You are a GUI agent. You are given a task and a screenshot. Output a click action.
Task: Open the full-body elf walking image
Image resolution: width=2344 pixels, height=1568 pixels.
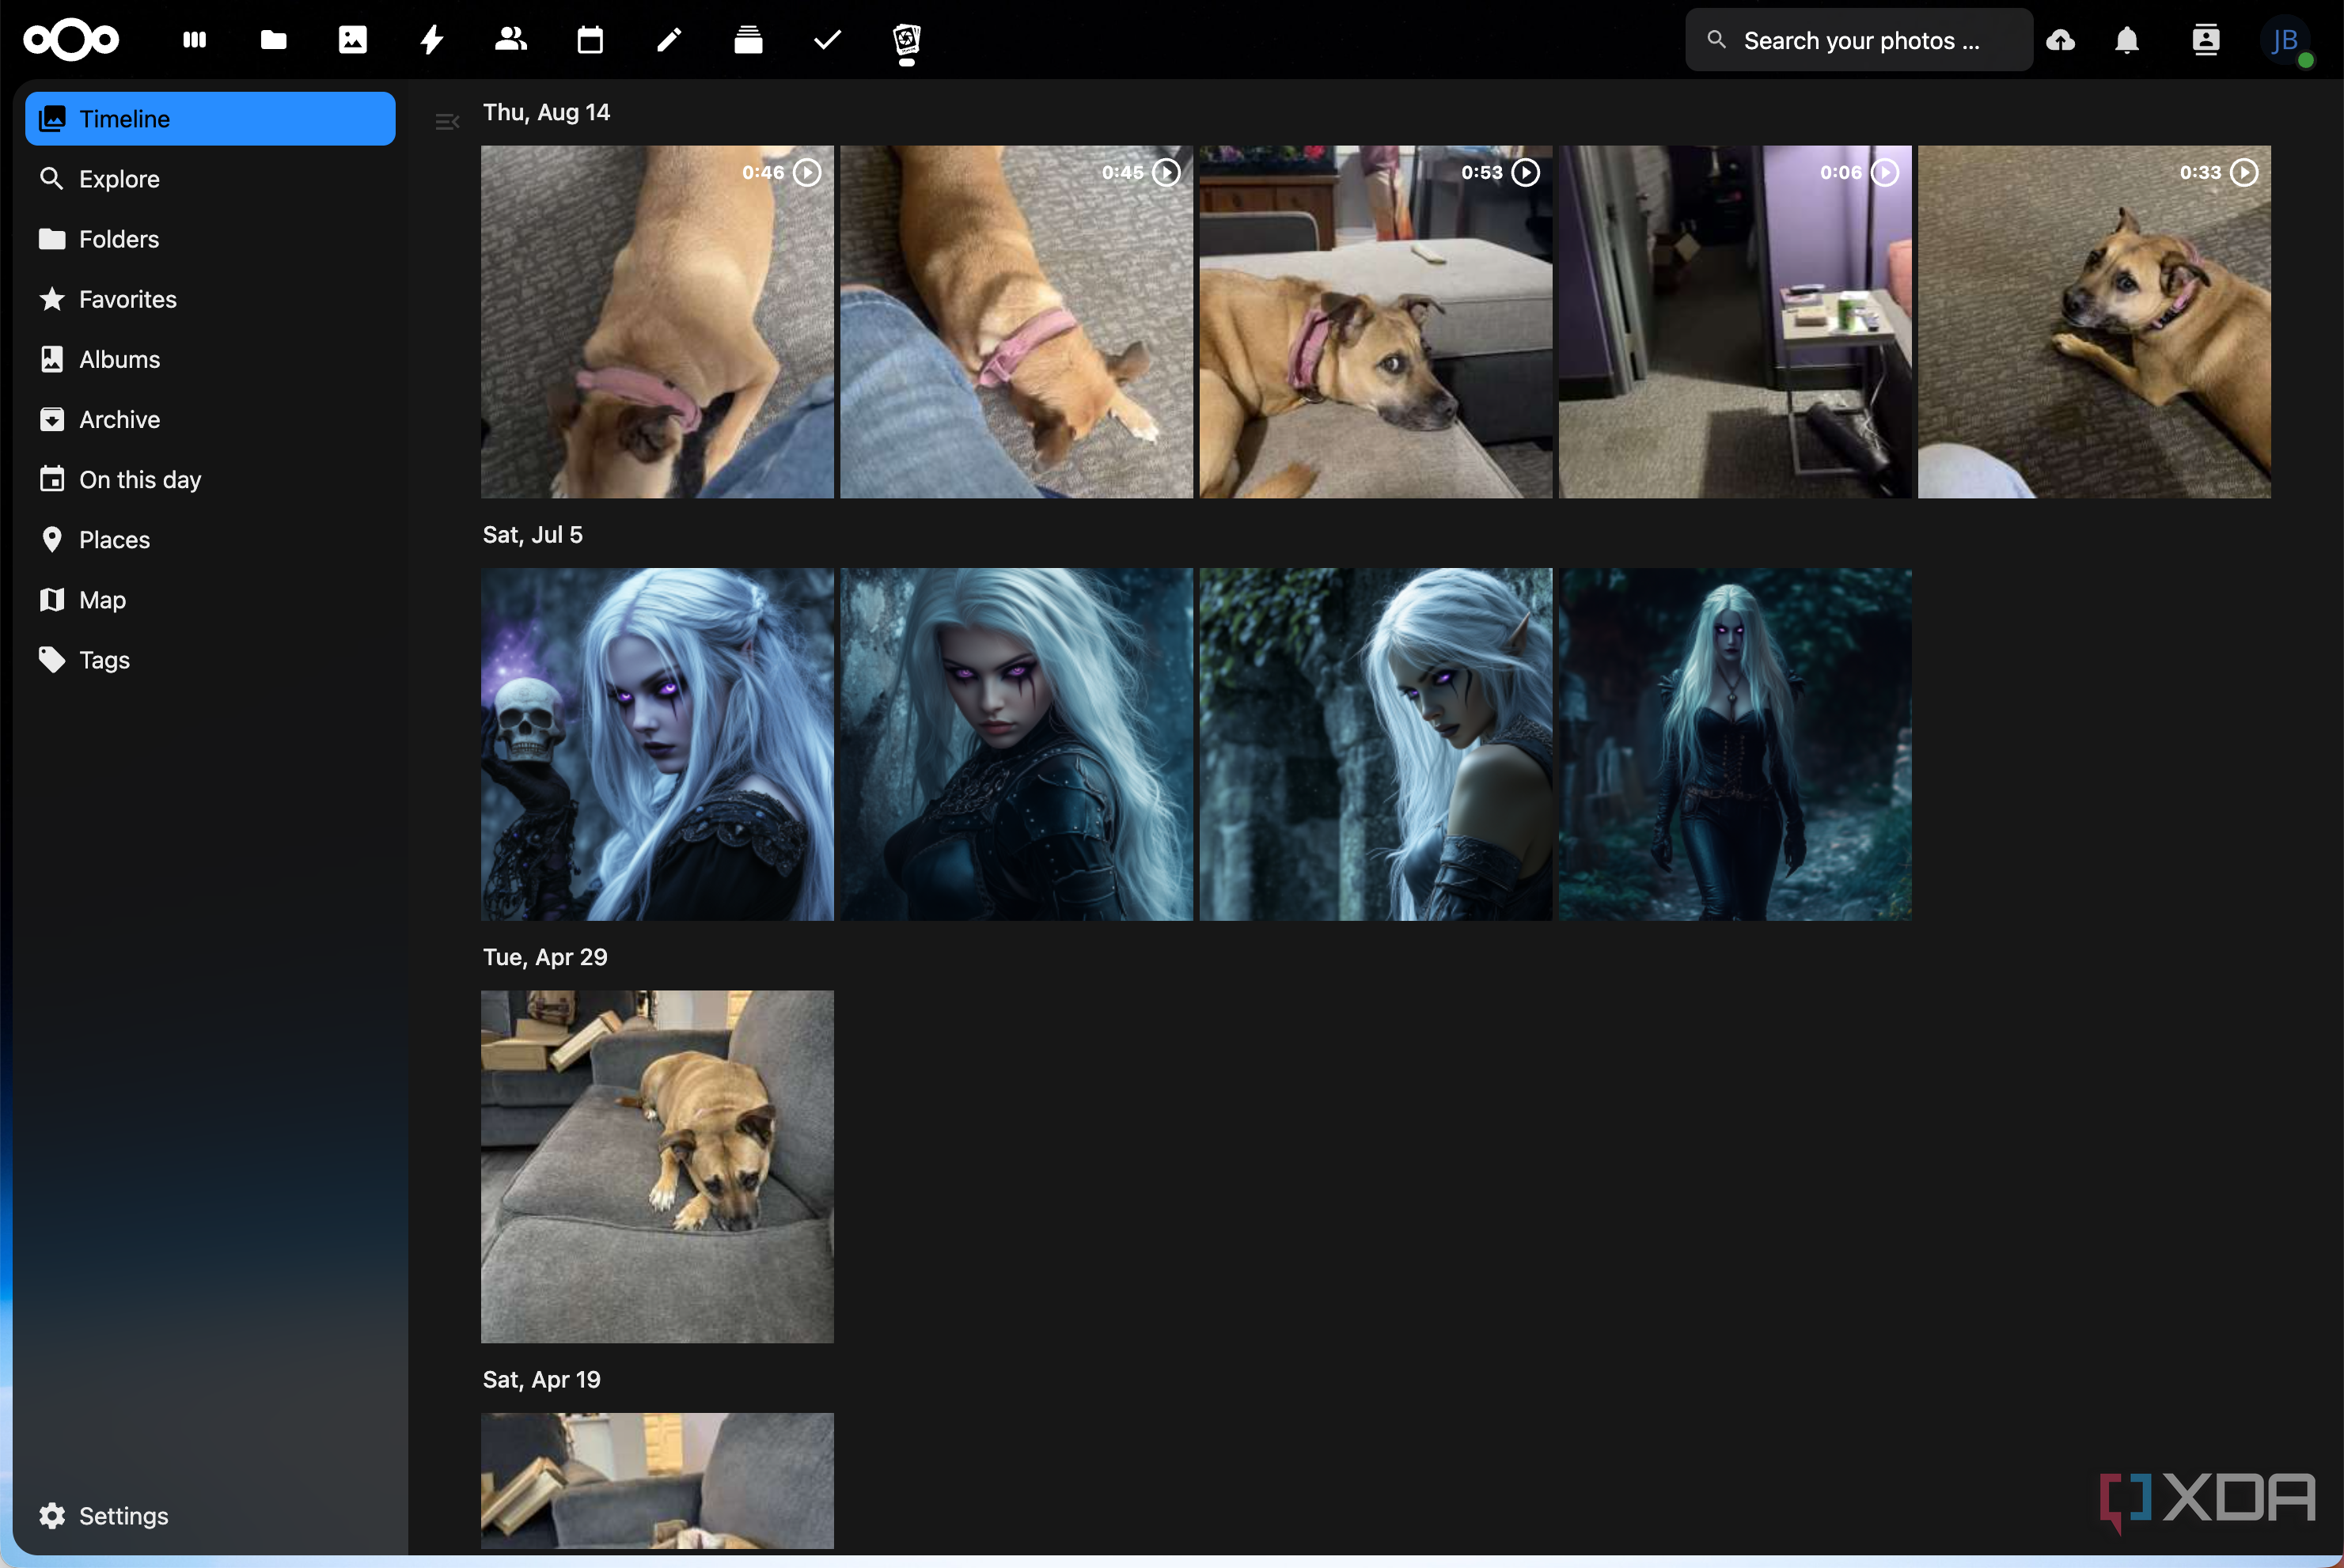[x=1734, y=744]
